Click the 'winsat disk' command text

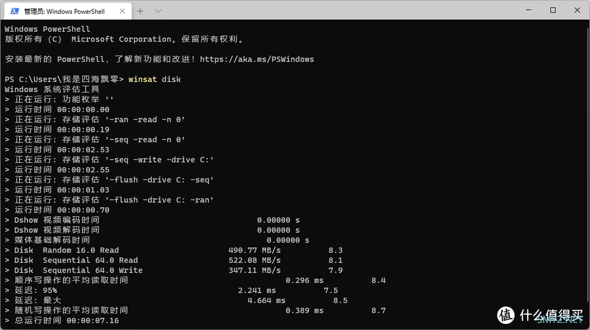point(155,79)
